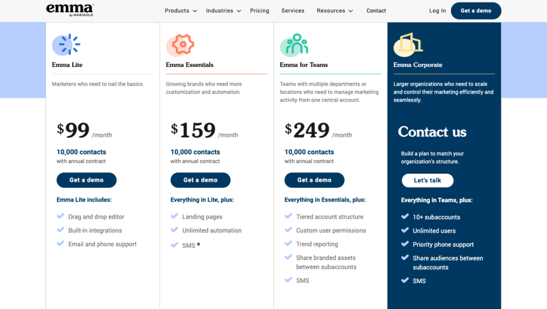Click Get a demo under Emma for Teams
This screenshot has height=309, width=547.
click(314, 180)
